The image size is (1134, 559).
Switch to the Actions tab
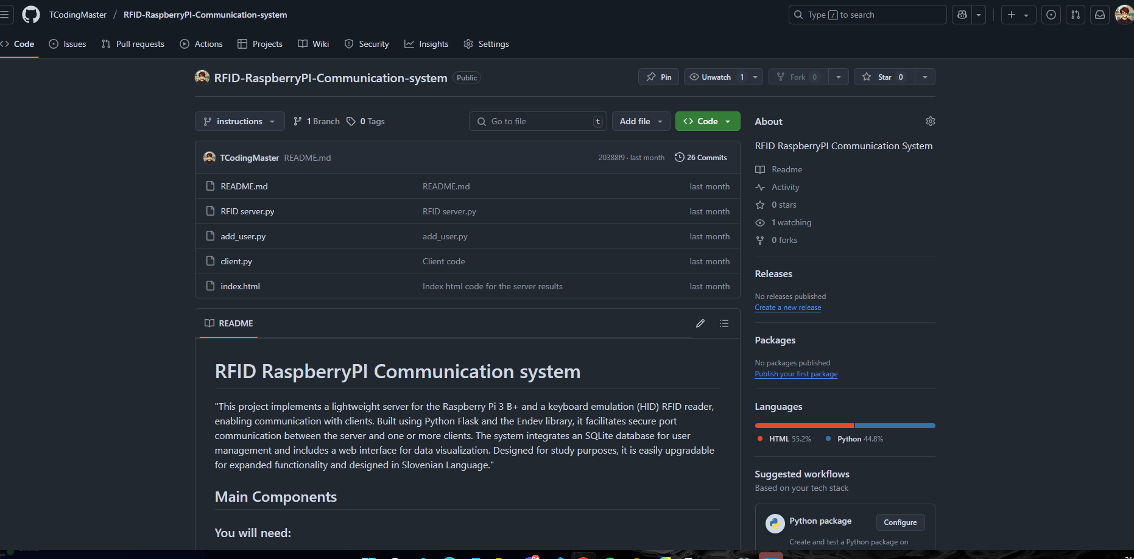[x=201, y=44]
